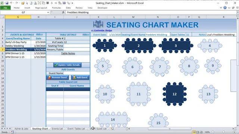Switch to Page Break Preview in status bar

[x=201, y=132]
